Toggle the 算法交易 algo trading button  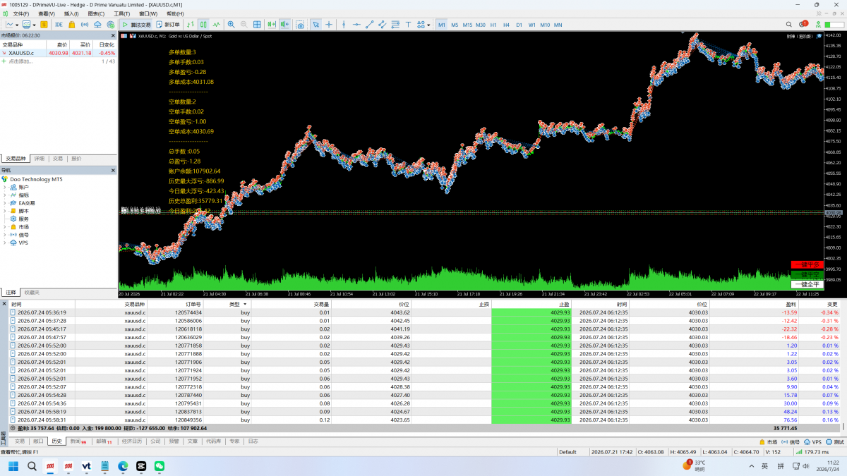click(x=137, y=25)
